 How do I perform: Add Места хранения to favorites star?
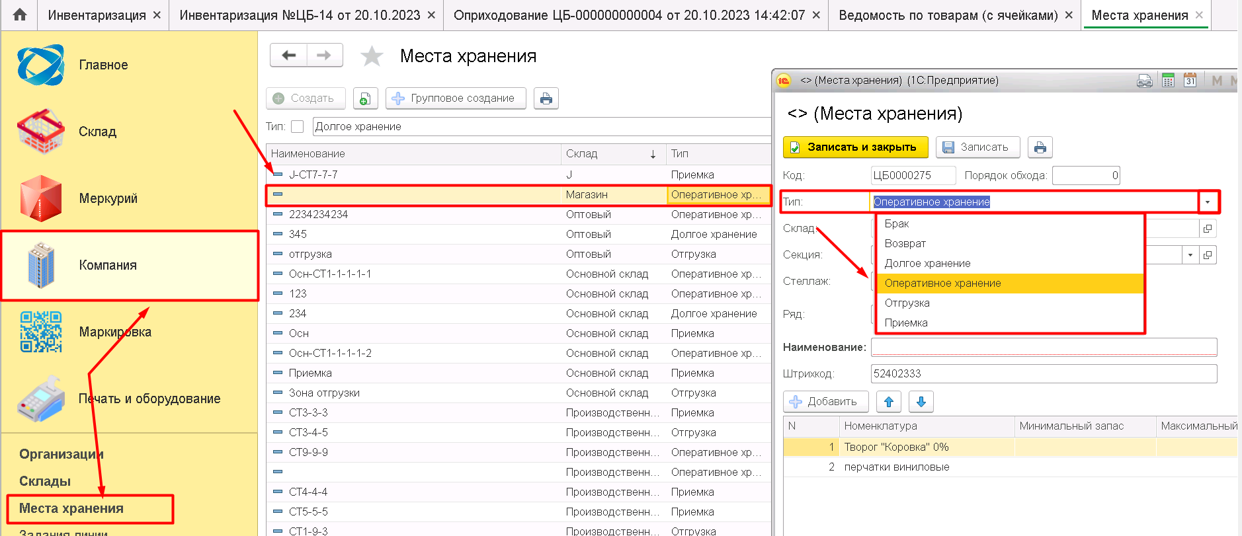372,56
